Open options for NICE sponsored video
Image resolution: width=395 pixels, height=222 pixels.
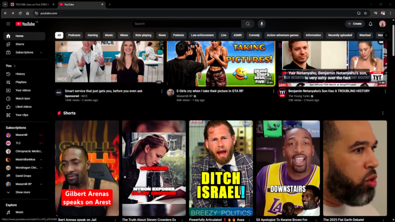click(162, 91)
